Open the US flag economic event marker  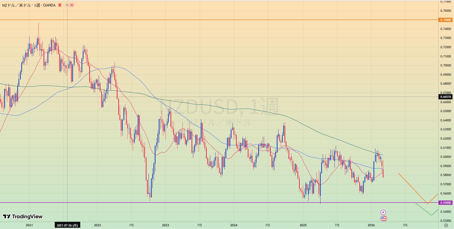tap(383, 219)
